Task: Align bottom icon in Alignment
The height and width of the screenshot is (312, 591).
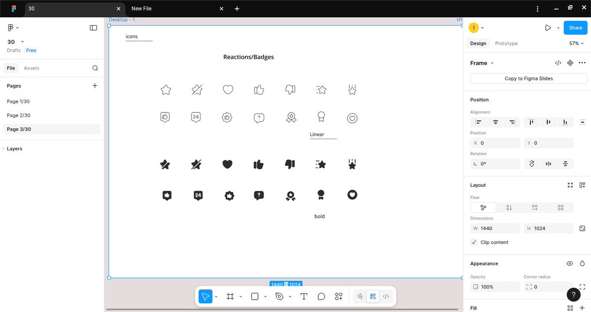Action: (565, 122)
